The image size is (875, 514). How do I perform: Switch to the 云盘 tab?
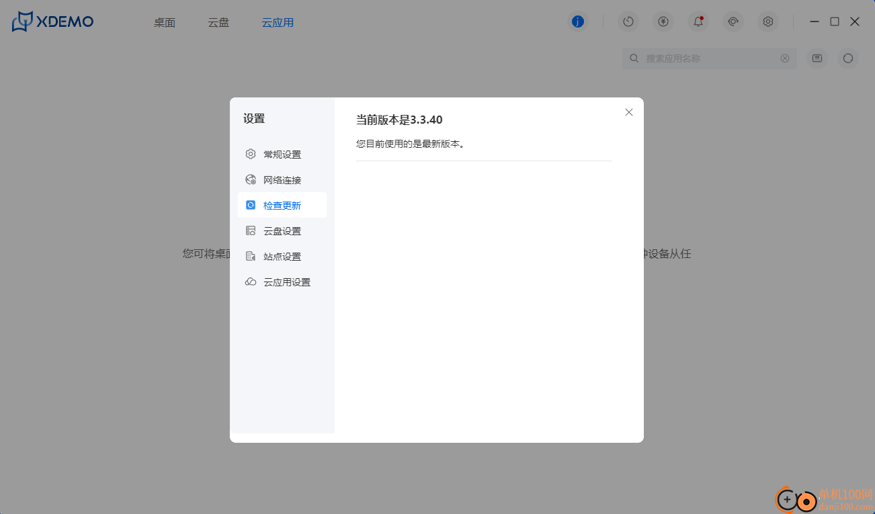218,22
